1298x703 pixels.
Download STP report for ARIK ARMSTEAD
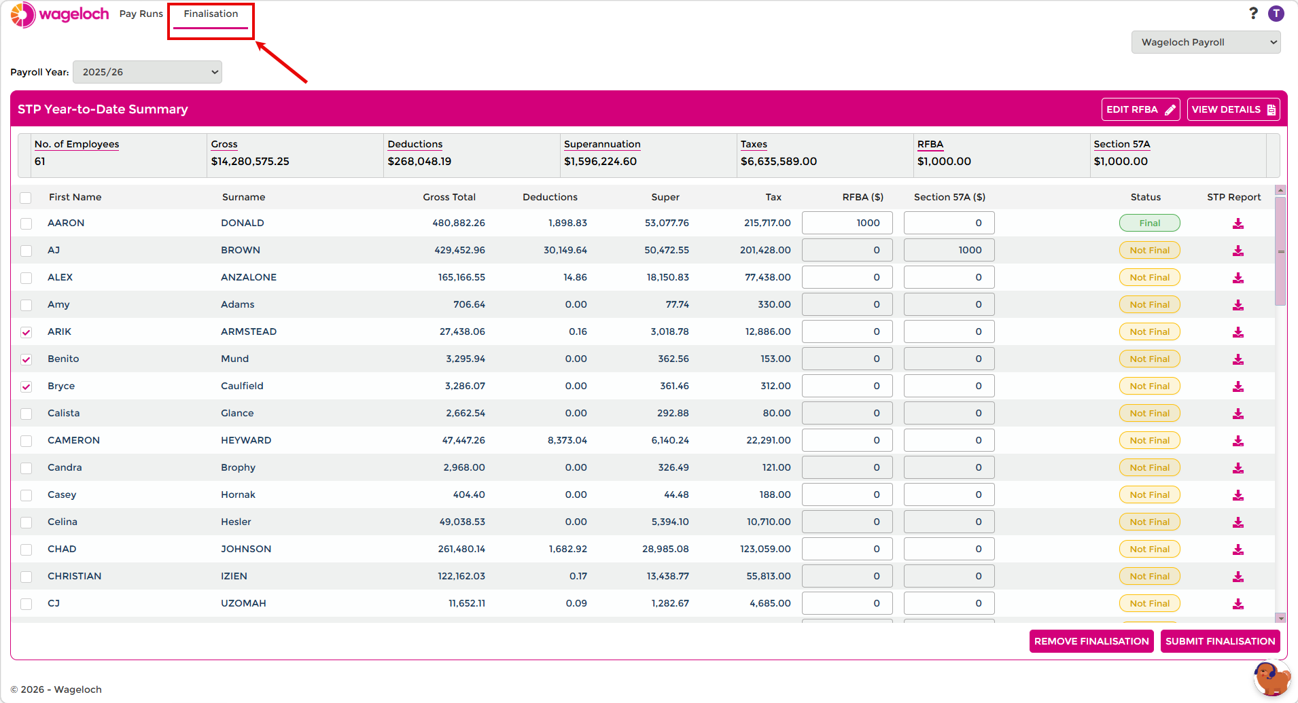[1238, 332]
